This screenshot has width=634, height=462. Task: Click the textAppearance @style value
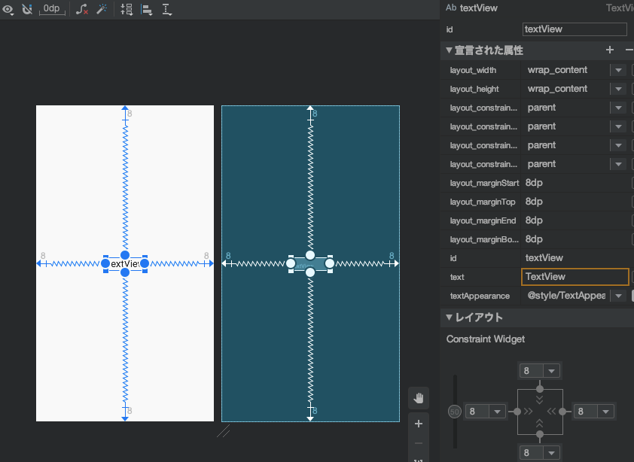(566, 296)
